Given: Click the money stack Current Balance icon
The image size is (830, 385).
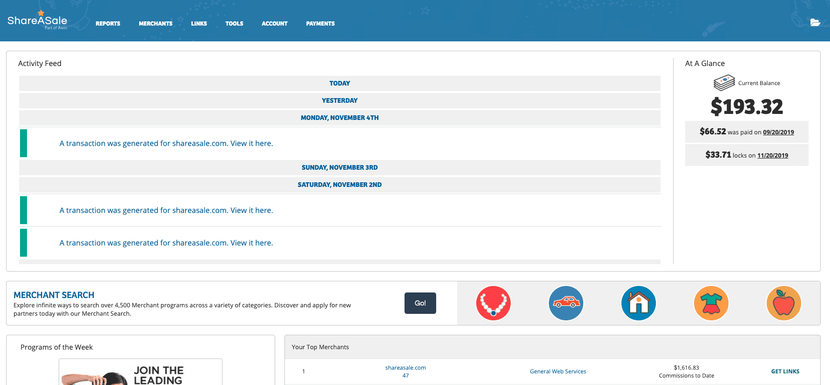Looking at the screenshot, I should 724,83.
